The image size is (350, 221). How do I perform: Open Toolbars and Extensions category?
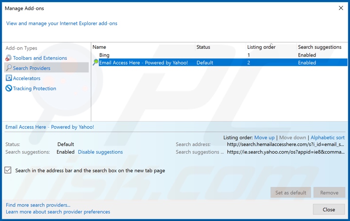[40, 58]
